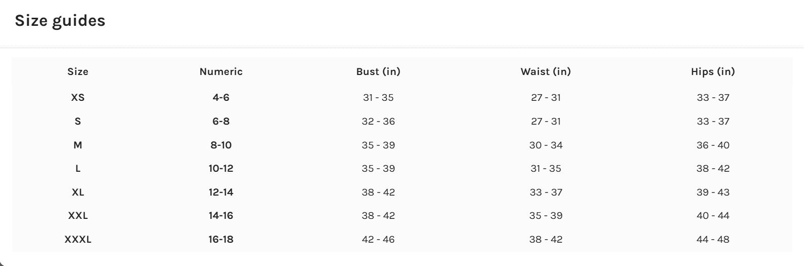This screenshot has height=266, width=804.
Task: Click the Hips (in) column header
Action: tap(713, 71)
